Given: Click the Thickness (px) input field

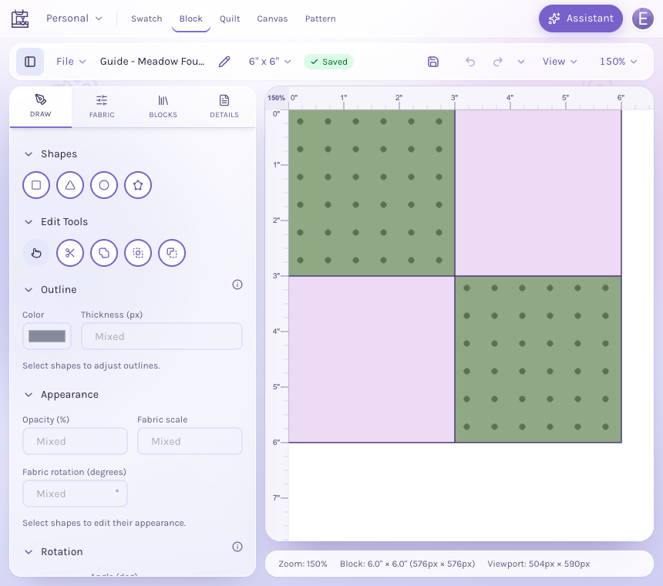Looking at the screenshot, I should (x=162, y=336).
